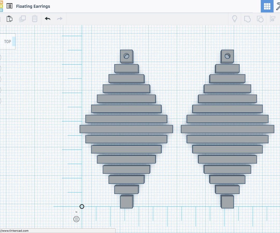
Task: Duplicate the selection using the copy icon
Action: pos(22,18)
